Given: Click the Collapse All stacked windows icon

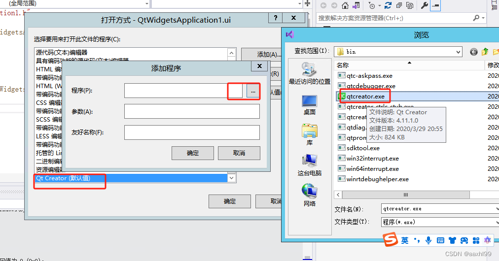Looking at the screenshot, I should pyautogui.click(x=399, y=5).
